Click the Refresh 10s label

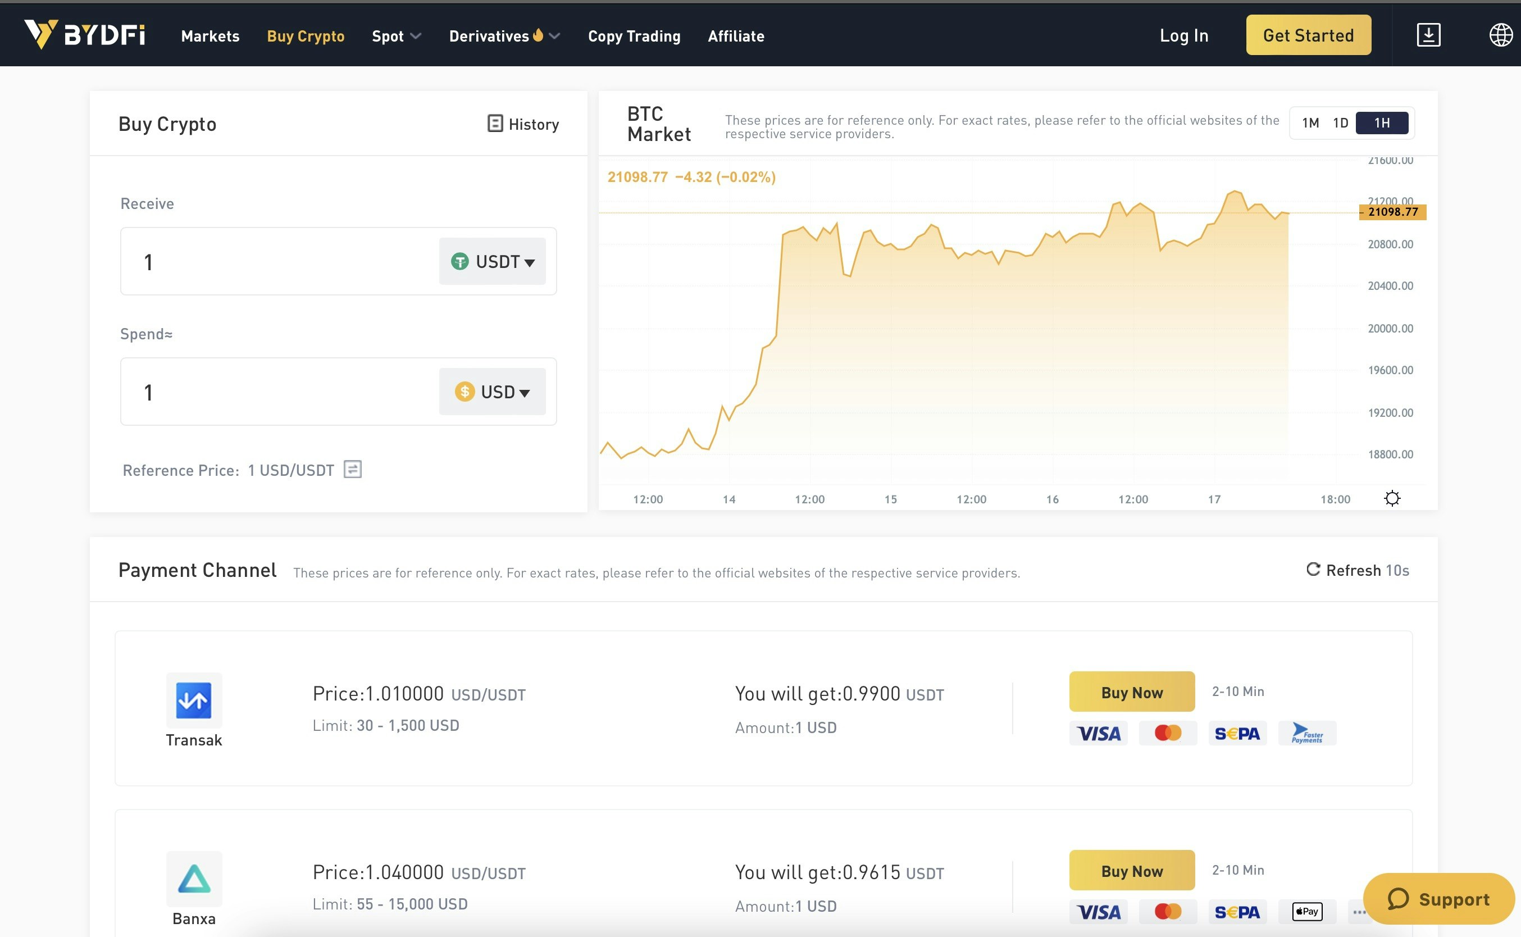(x=1367, y=570)
